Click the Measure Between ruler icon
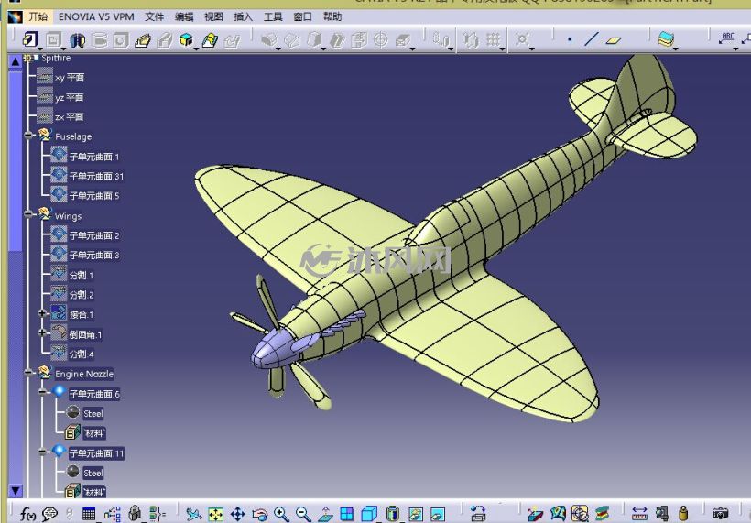 tap(639, 514)
